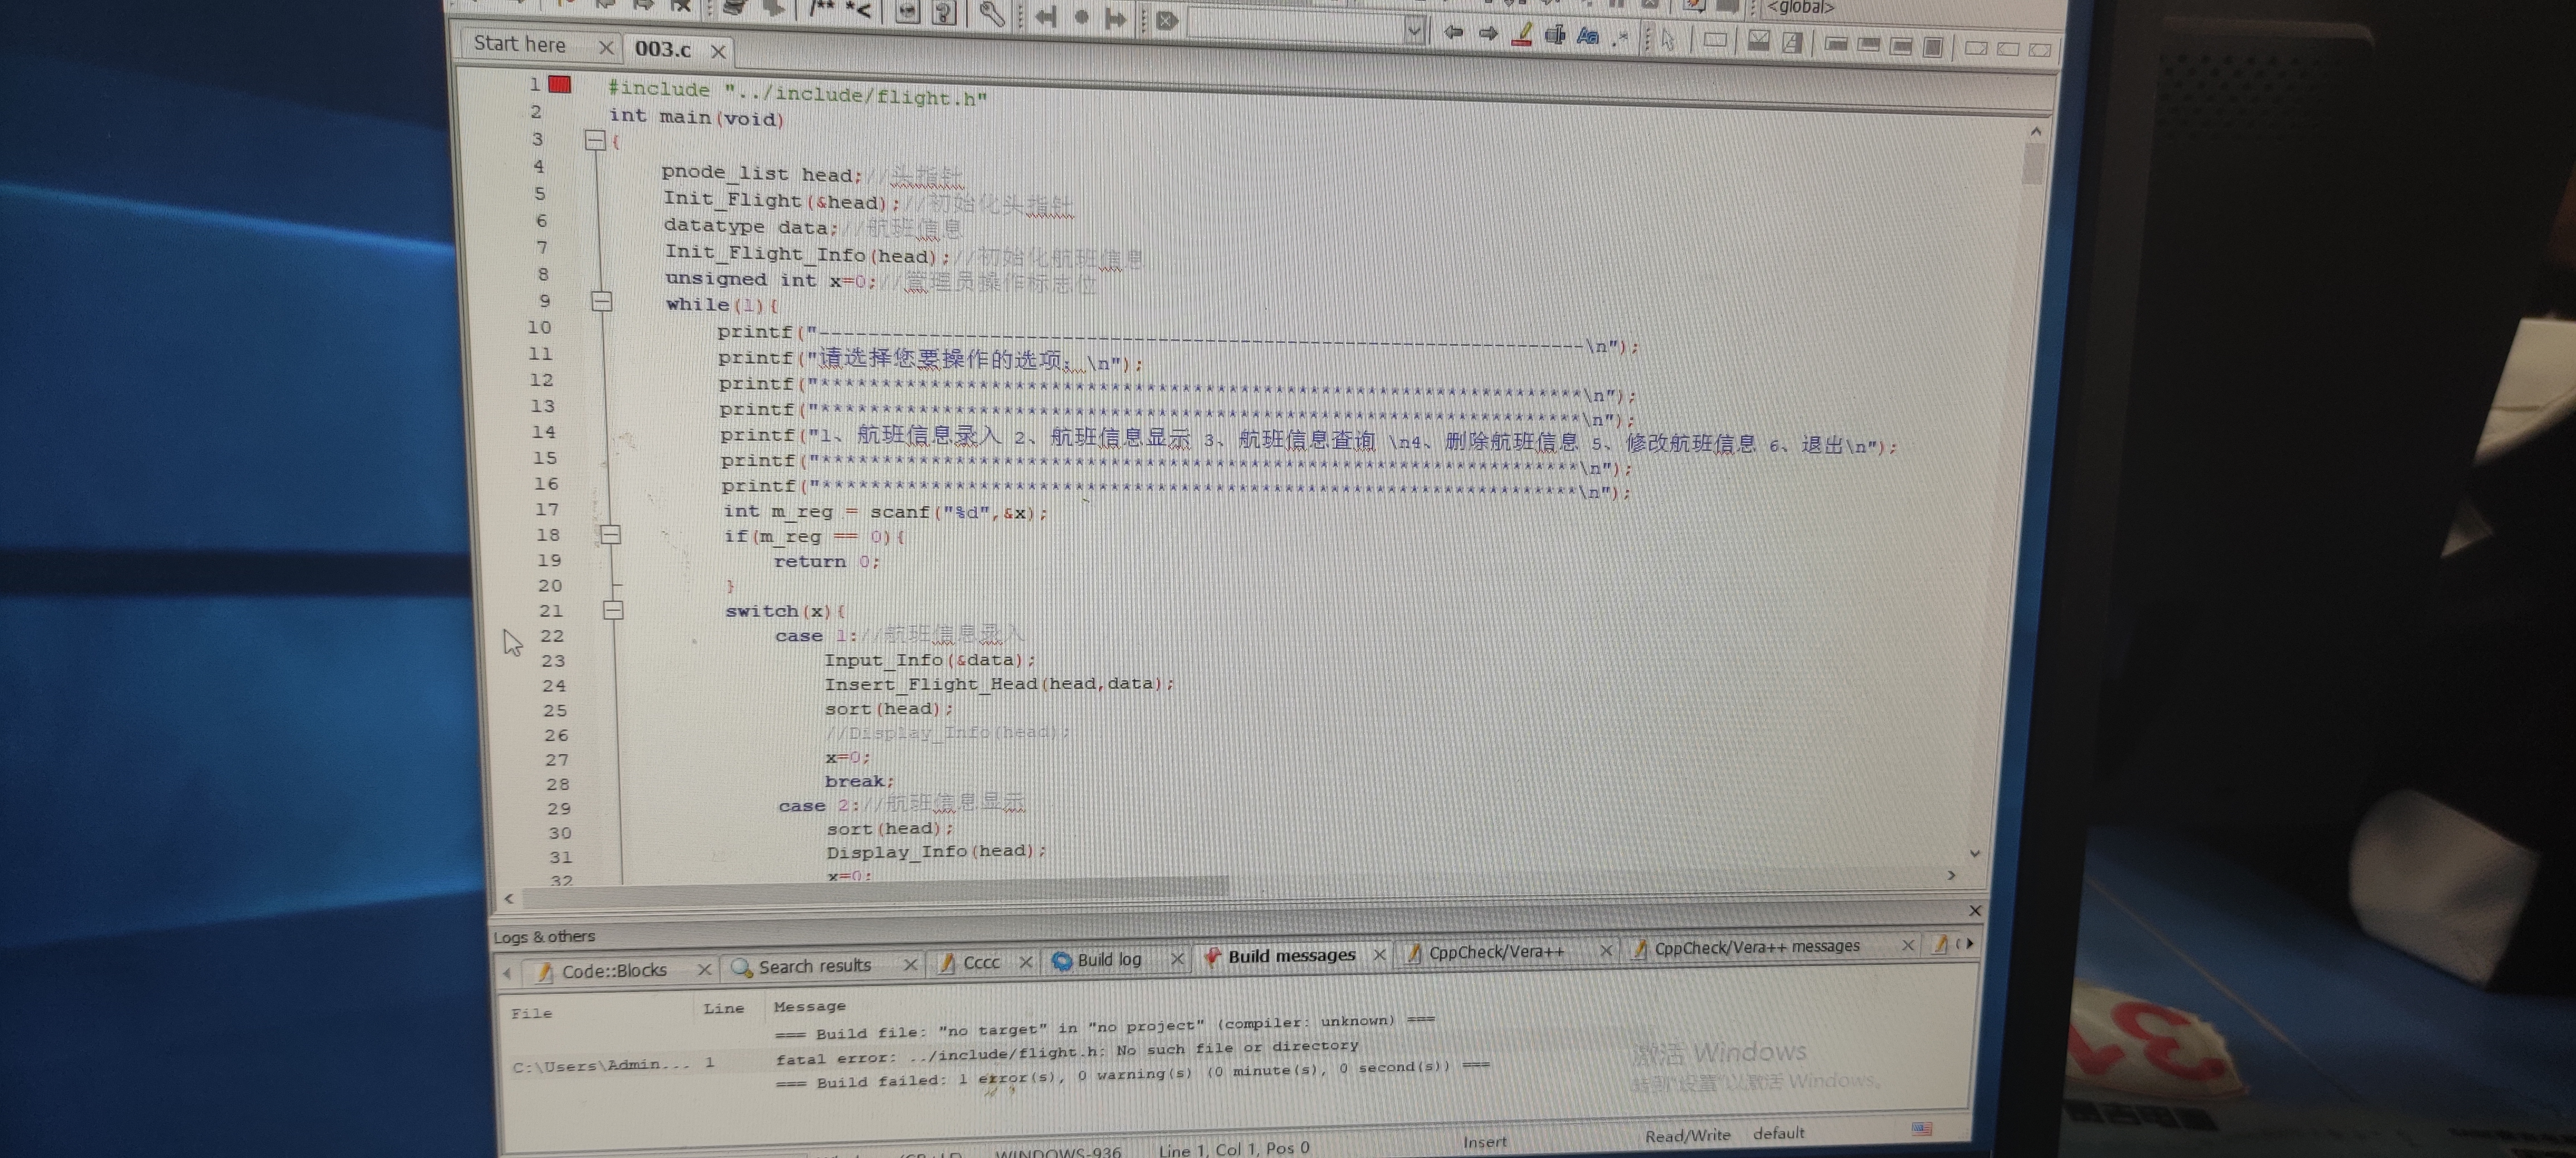Click the next match right arrow
Viewport: 2576px width, 1158px height.
pyautogui.click(x=1488, y=33)
